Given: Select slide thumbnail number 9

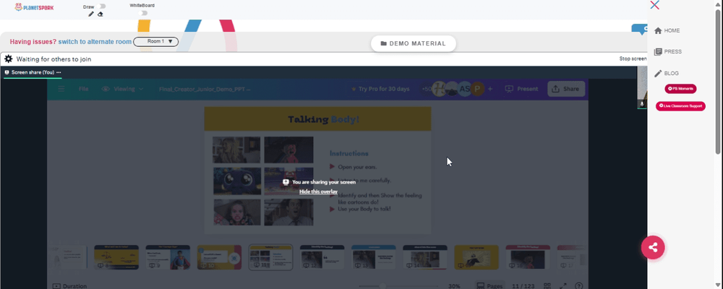Looking at the screenshot, I should pos(168,257).
